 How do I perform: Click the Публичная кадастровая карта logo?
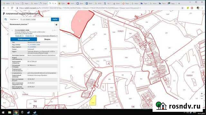coord(22,14)
